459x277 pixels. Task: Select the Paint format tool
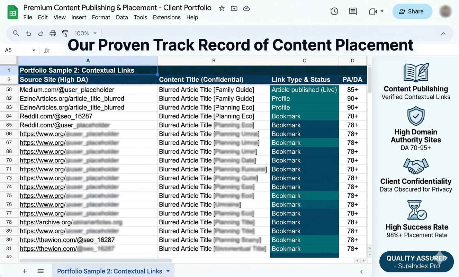click(65, 33)
